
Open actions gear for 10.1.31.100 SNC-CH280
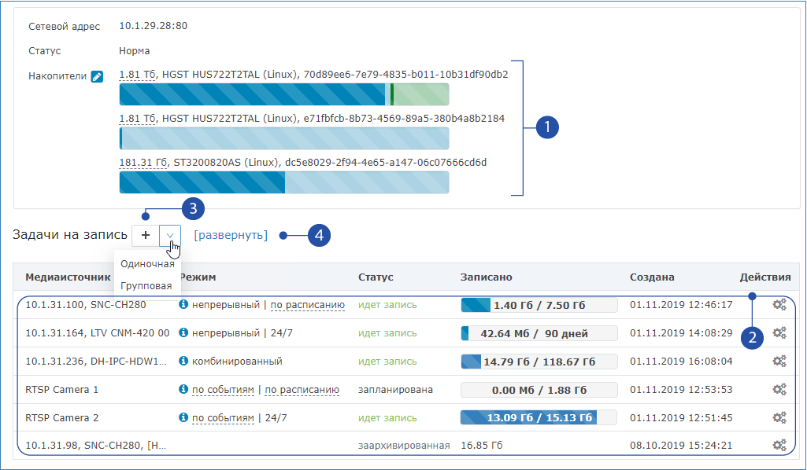point(779,304)
